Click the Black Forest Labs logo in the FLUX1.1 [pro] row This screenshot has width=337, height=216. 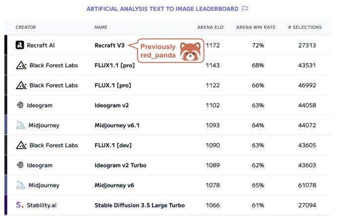[21, 65]
